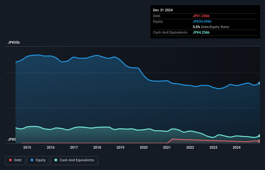
Task: Click the Debt label in tooltip
Action: (x=157, y=16)
